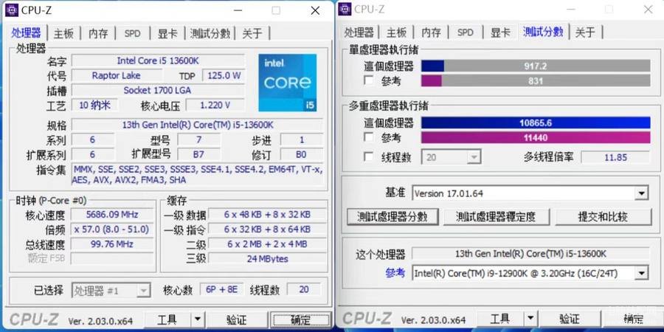664x332 pixels.
Task: Click 验证 button in left window
Action: 237,319
